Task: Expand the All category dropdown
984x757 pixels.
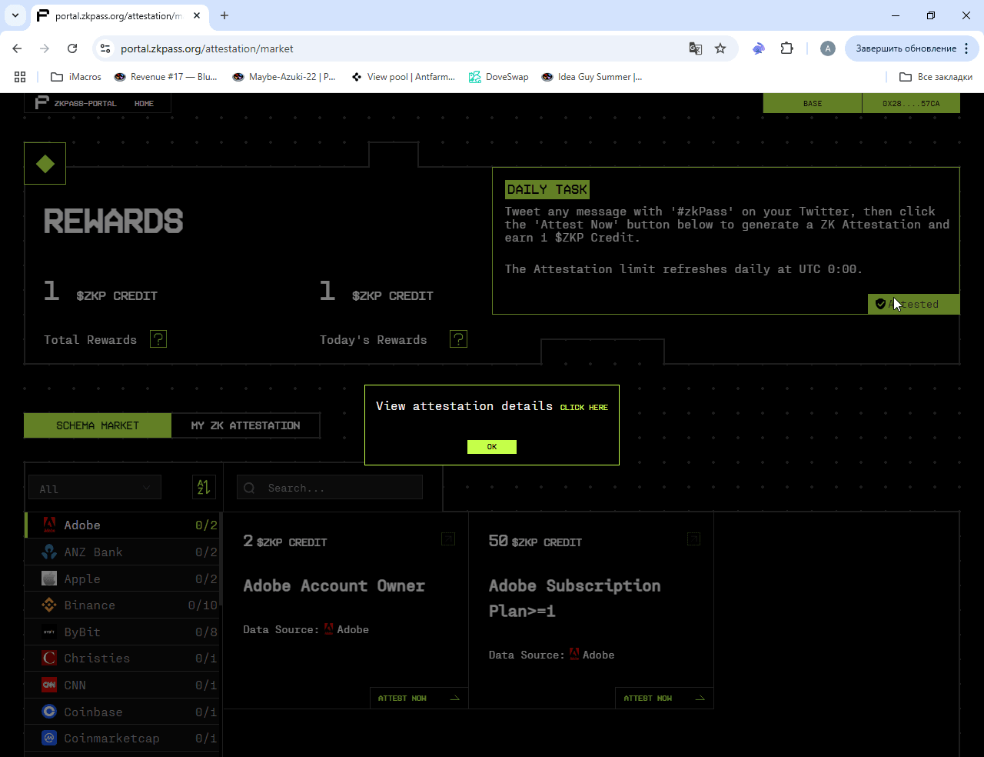Action: click(x=95, y=488)
